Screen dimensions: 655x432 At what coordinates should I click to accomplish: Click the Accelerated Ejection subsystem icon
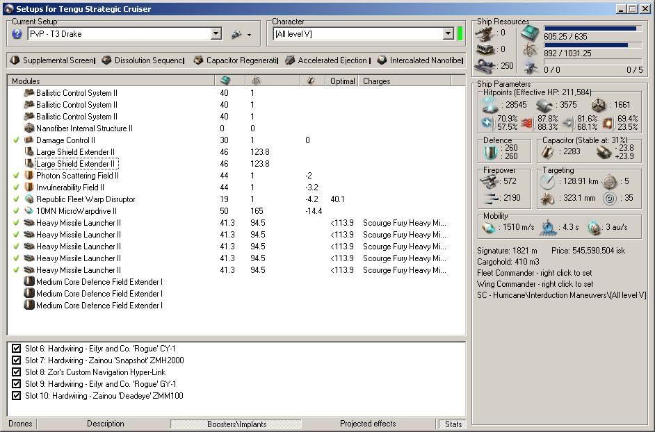coord(290,60)
